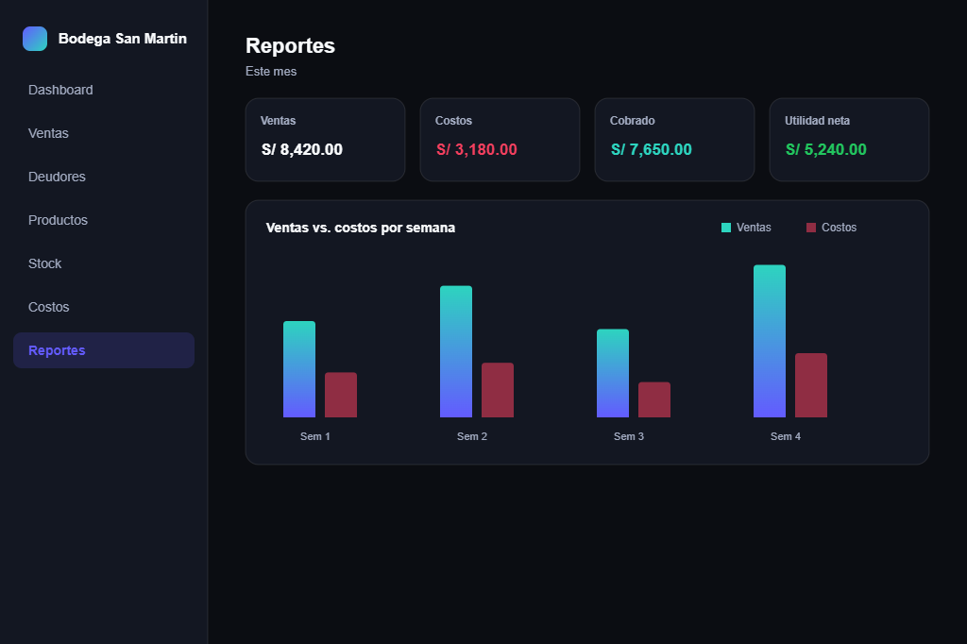The image size is (967, 644).
Task: Open the Deudores page
Action: coord(104,177)
